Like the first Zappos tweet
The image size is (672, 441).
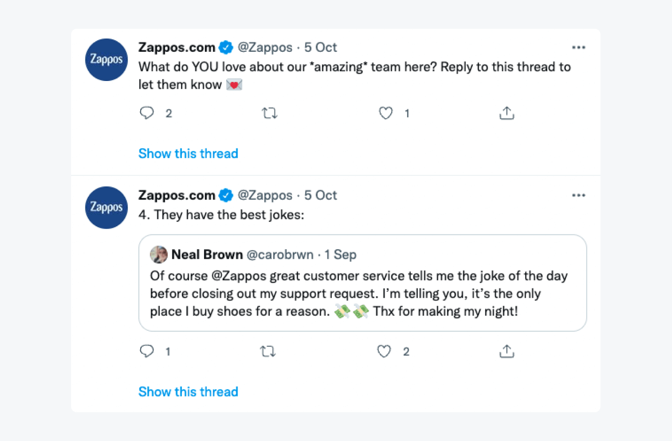pos(385,113)
